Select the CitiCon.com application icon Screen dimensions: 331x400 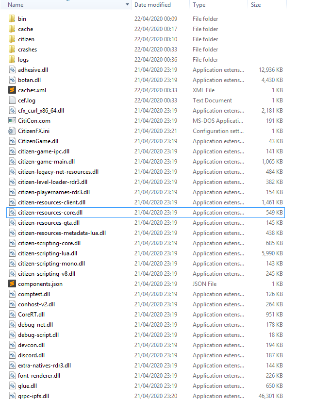pyautogui.click(x=12, y=120)
